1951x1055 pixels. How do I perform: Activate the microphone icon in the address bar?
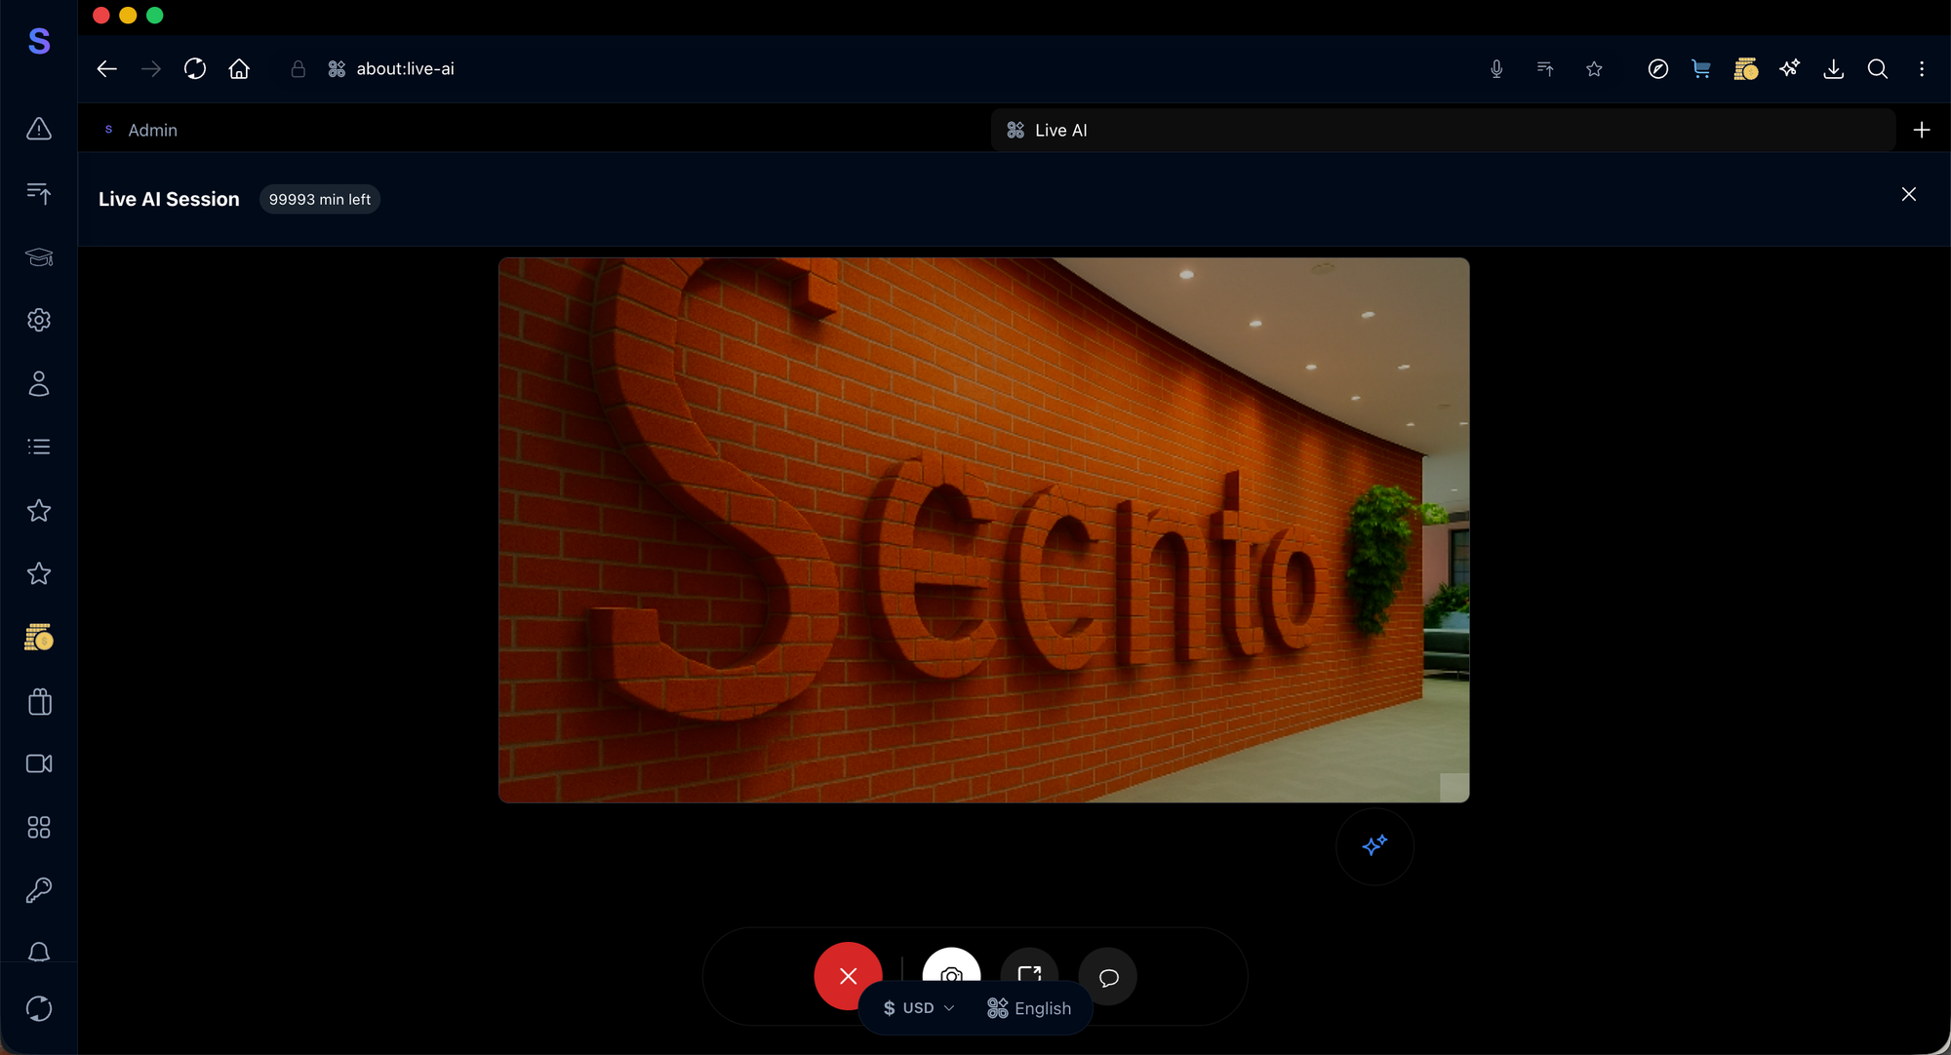pos(1496,69)
